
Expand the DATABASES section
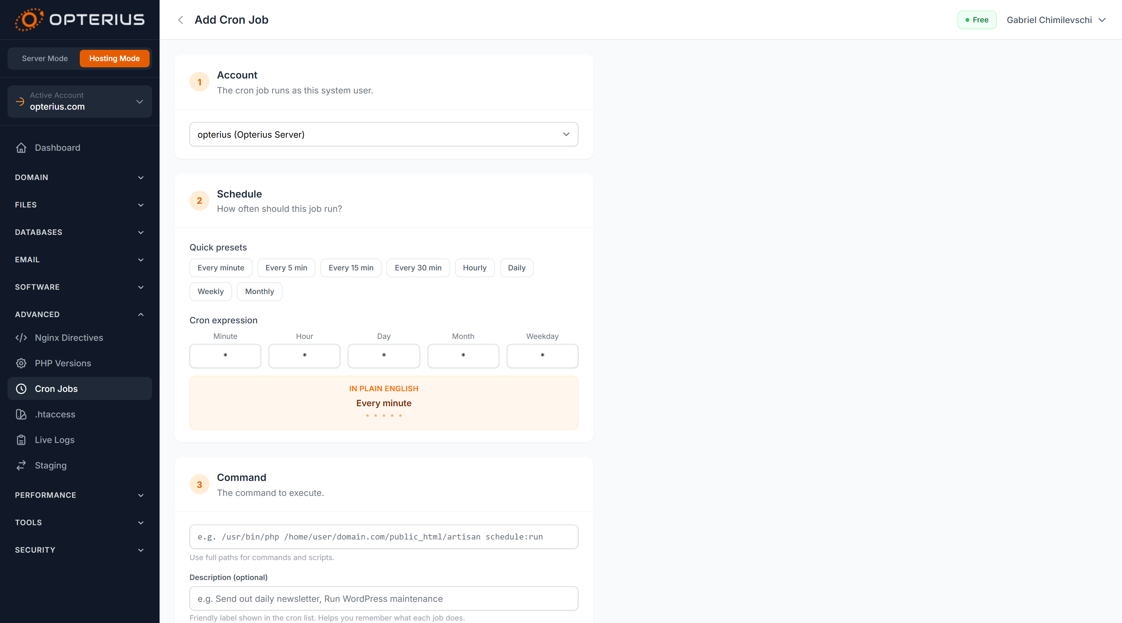[80, 232]
